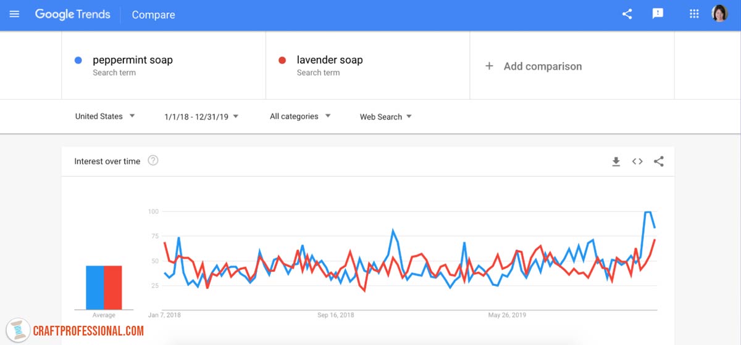Expand the All categories dropdown

pyautogui.click(x=300, y=116)
